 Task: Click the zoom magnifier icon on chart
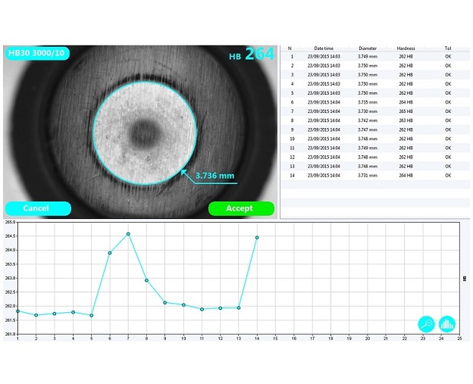pyautogui.click(x=427, y=323)
